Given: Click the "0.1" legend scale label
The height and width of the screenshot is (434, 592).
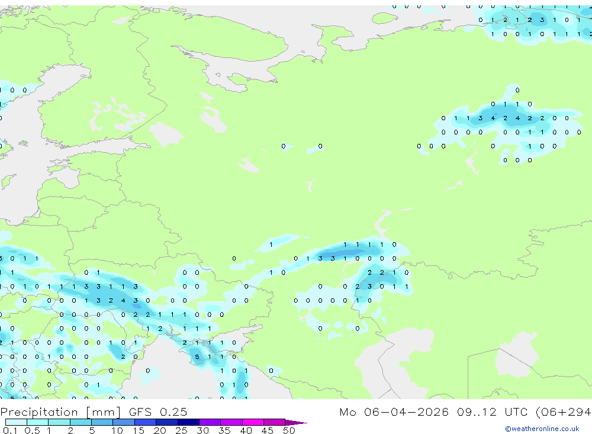Looking at the screenshot, I should pyautogui.click(x=10, y=430).
